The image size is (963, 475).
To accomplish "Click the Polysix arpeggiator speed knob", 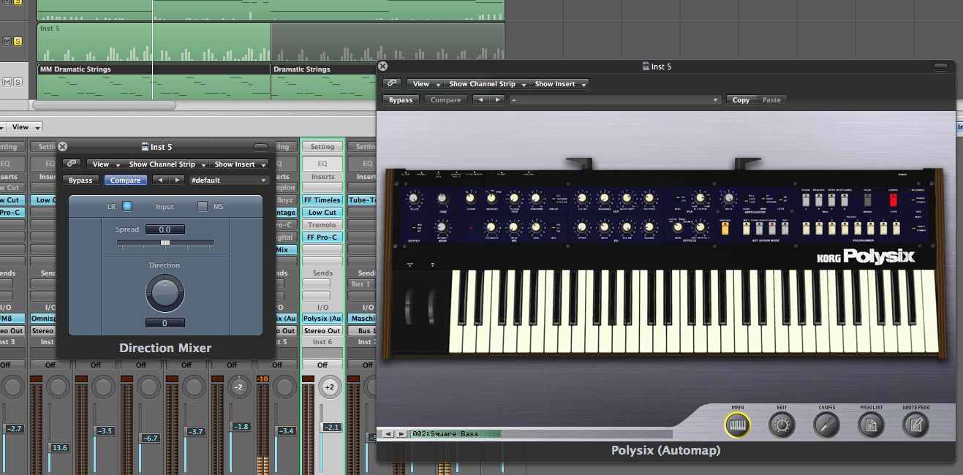I will point(728,198).
